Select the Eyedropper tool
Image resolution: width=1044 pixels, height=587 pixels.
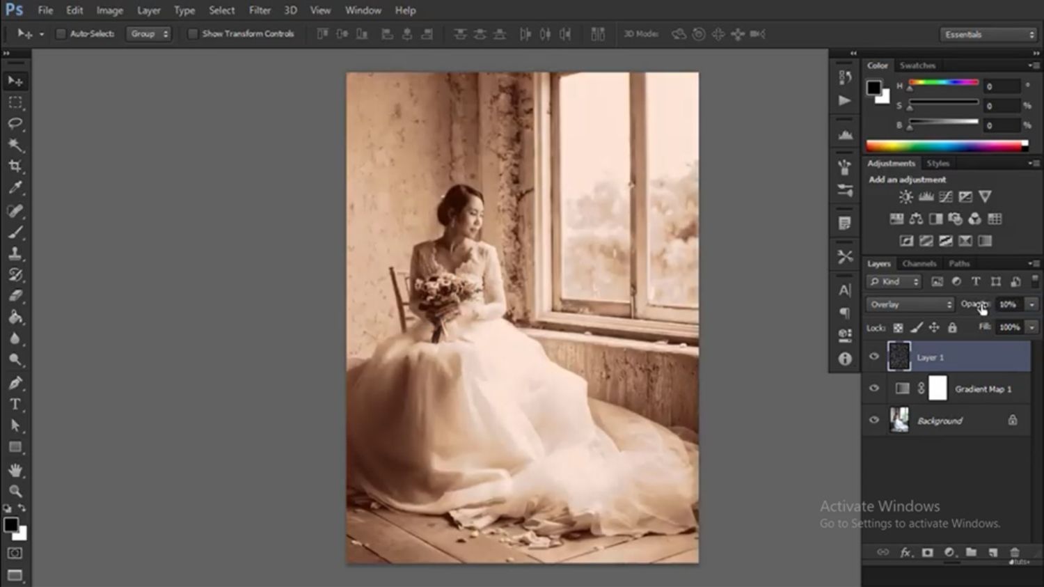[x=15, y=188]
